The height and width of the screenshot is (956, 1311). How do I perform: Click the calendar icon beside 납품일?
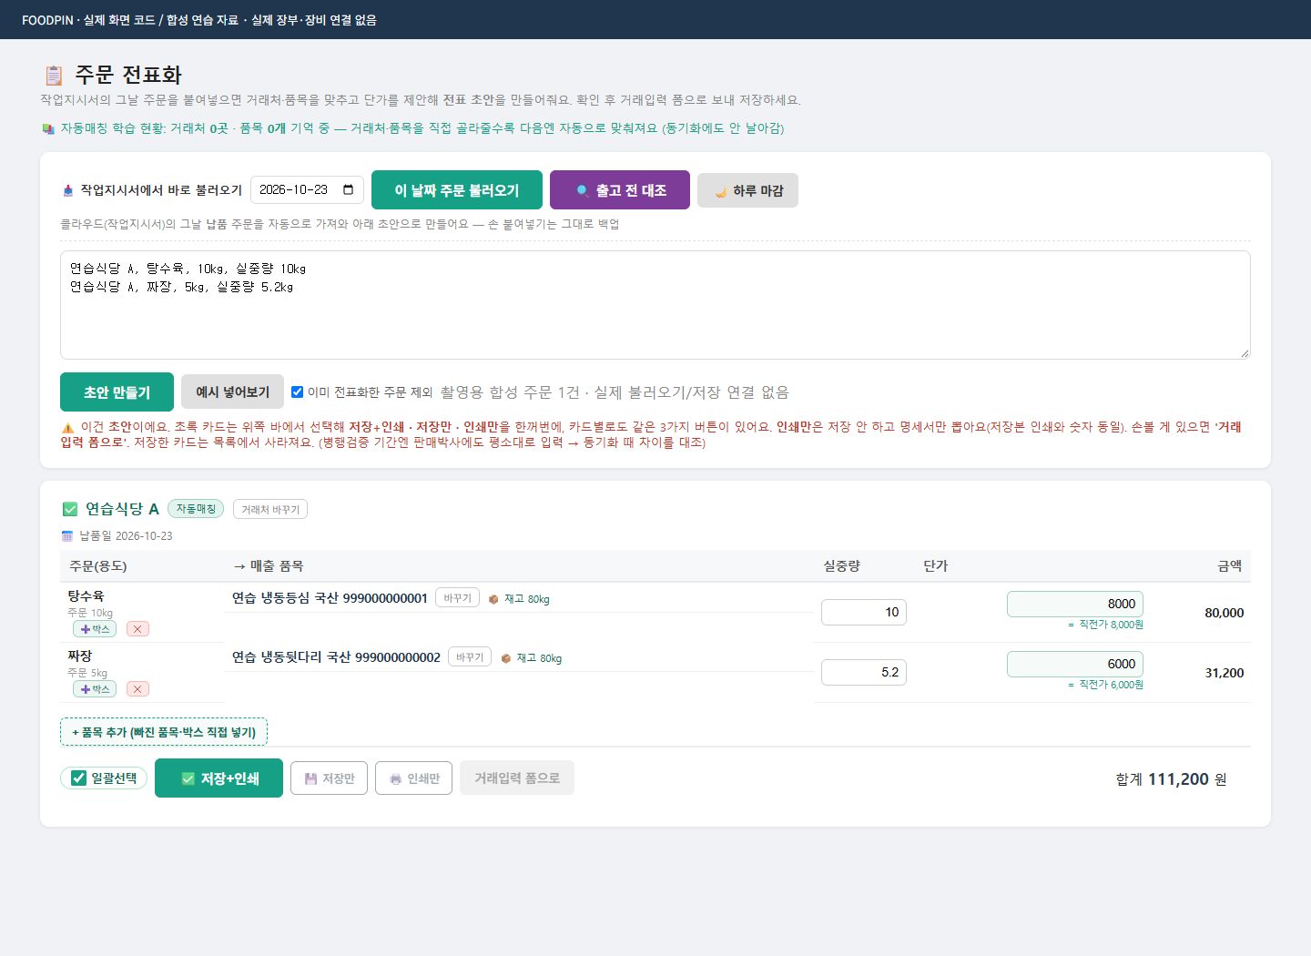[x=67, y=535]
